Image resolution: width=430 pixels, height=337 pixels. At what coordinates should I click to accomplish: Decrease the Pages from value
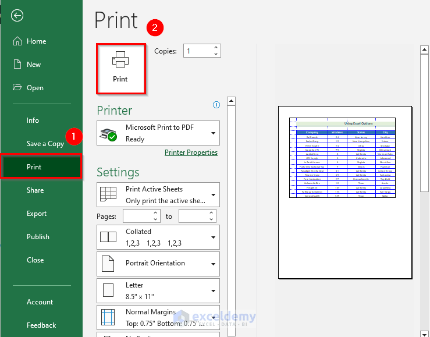(155, 219)
